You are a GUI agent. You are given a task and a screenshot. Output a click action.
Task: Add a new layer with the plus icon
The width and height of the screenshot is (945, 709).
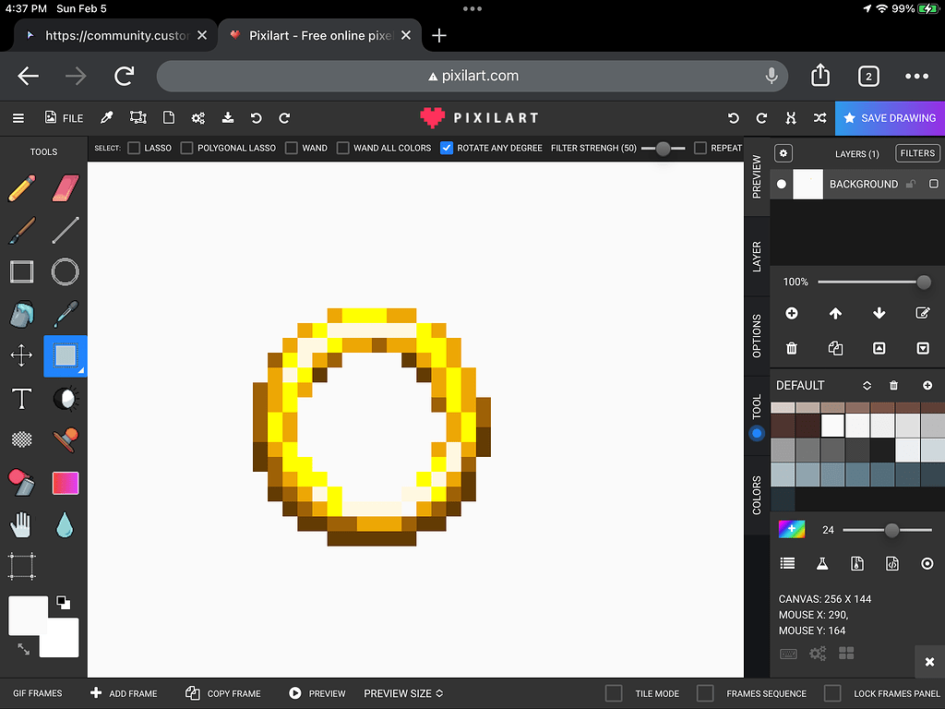791,313
